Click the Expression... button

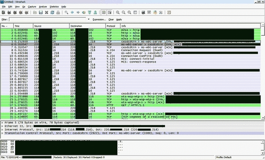[x=99, y=19]
